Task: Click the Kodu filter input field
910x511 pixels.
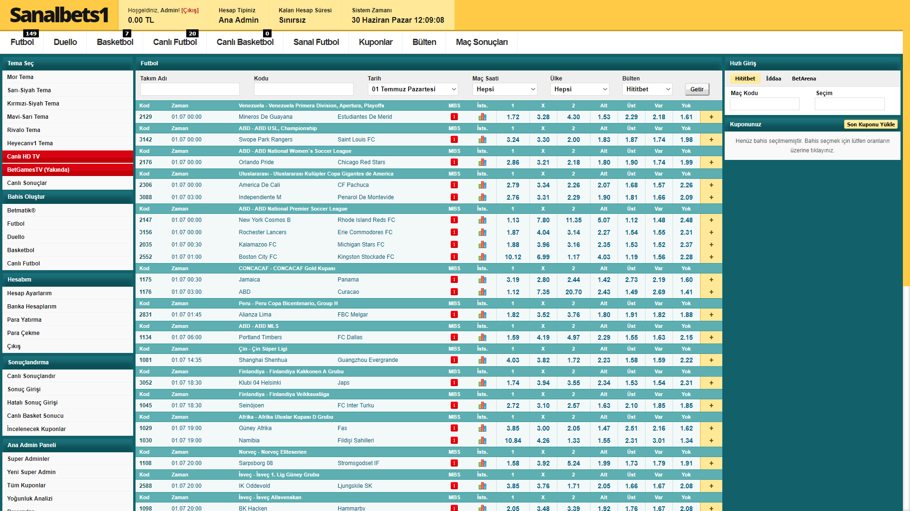Action: tap(303, 89)
